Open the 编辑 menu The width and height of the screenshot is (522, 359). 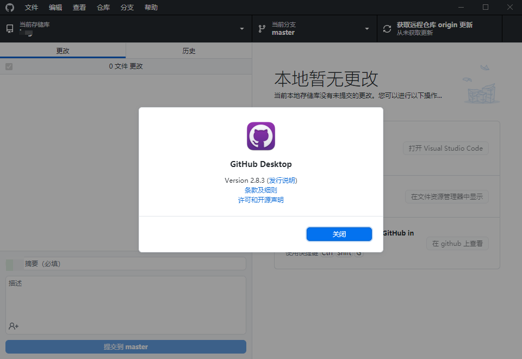coord(55,7)
